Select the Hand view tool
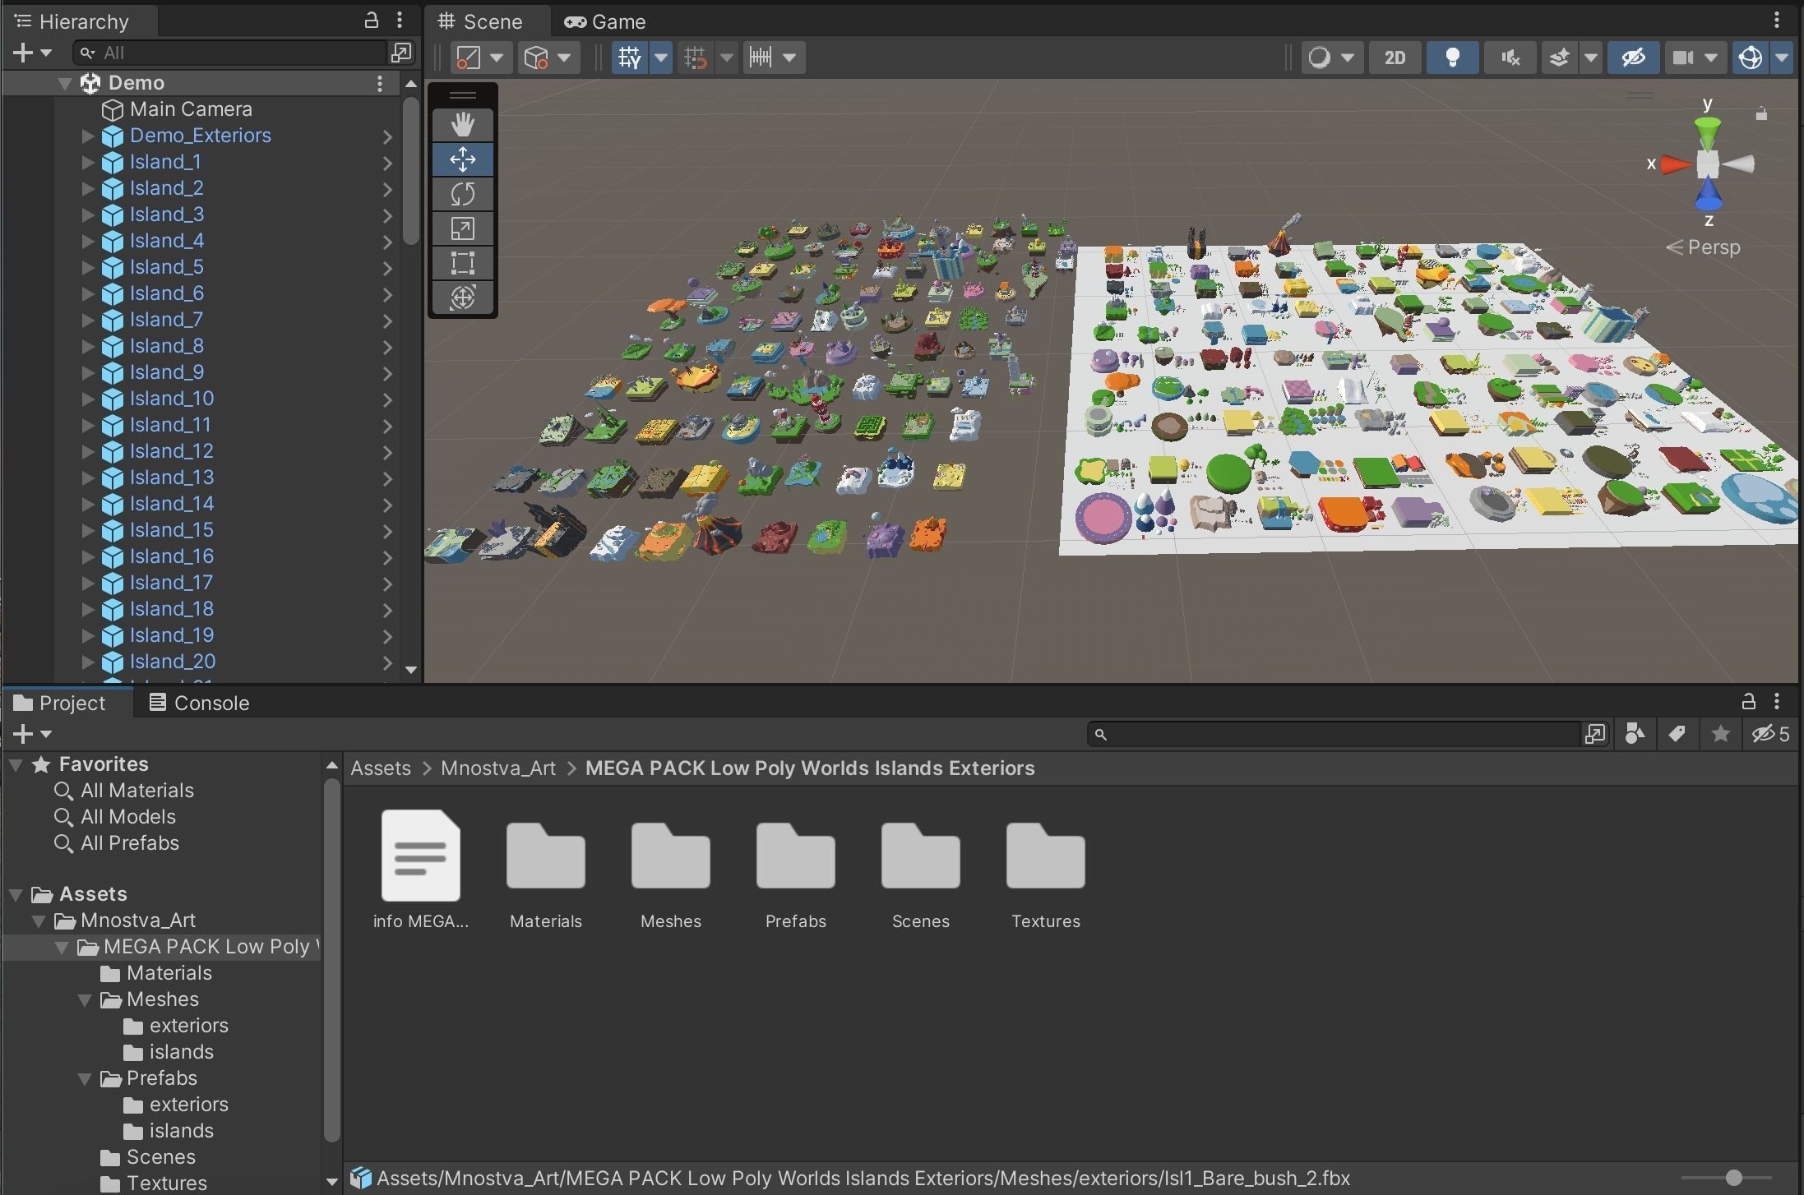 [462, 125]
